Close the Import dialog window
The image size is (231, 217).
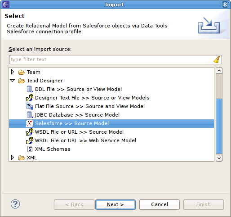(225, 5)
